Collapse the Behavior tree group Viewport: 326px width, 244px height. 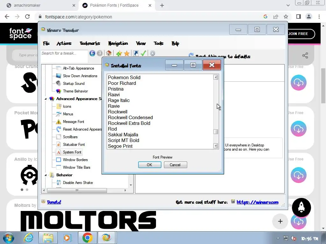pyautogui.click(x=46, y=175)
